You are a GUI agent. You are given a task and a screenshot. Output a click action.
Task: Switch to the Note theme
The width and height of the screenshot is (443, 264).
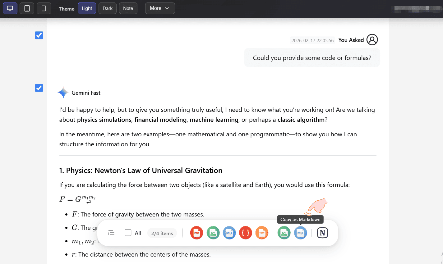click(128, 8)
